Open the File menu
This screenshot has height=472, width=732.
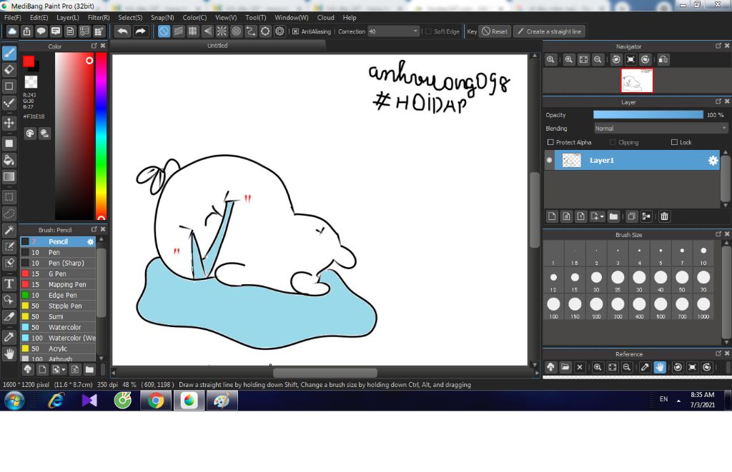tap(13, 17)
